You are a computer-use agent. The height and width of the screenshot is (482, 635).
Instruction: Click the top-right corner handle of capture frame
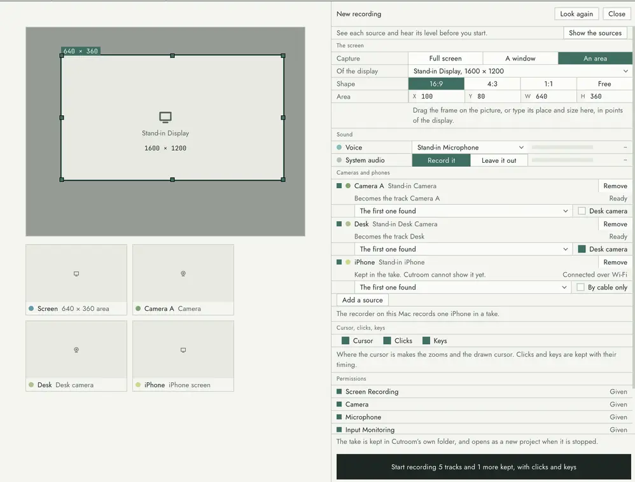(x=283, y=55)
